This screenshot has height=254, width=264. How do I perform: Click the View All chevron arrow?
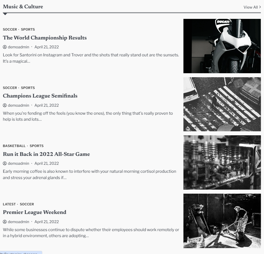pyautogui.click(x=260, y=7)
